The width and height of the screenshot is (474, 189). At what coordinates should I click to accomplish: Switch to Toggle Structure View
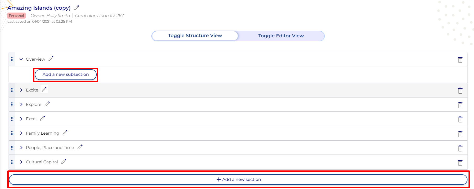click(195, 36)
